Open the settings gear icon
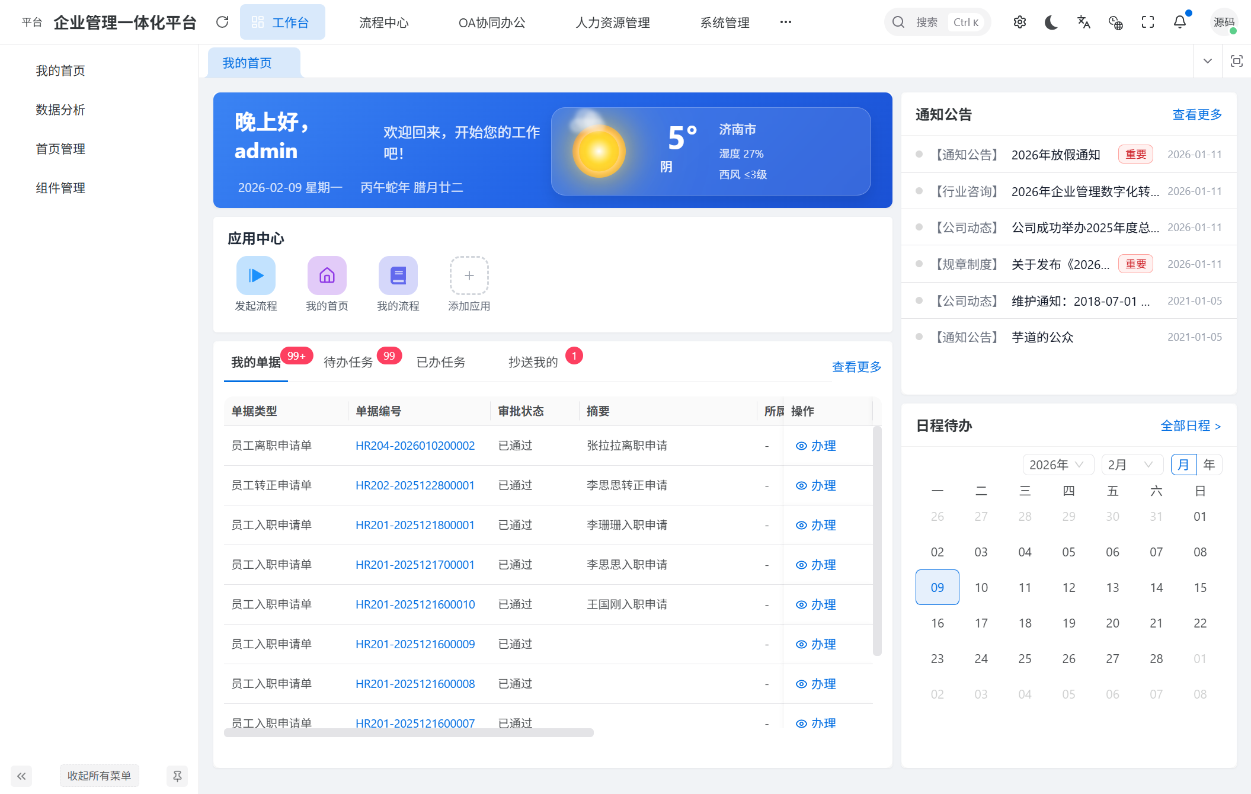The image size is (1251, 794). [x=1020, y=22]
